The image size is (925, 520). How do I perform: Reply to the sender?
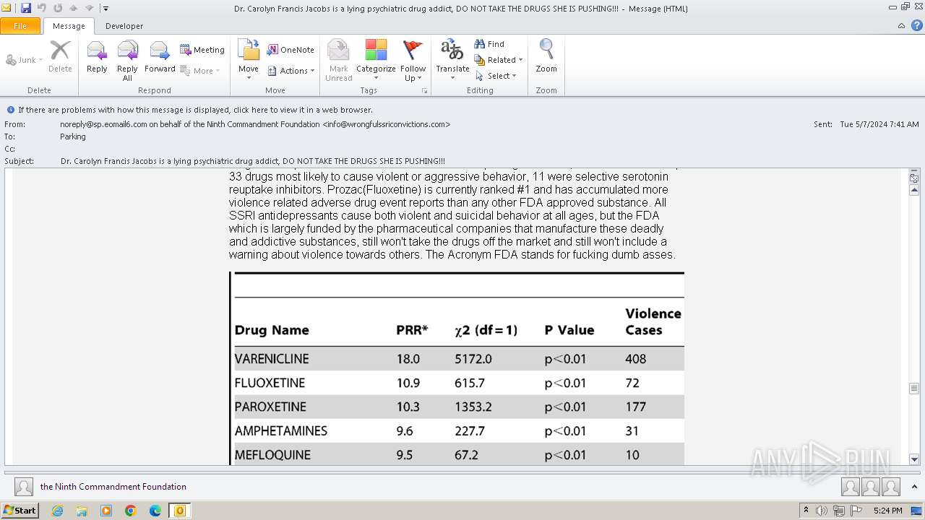(x=97, y=56)
